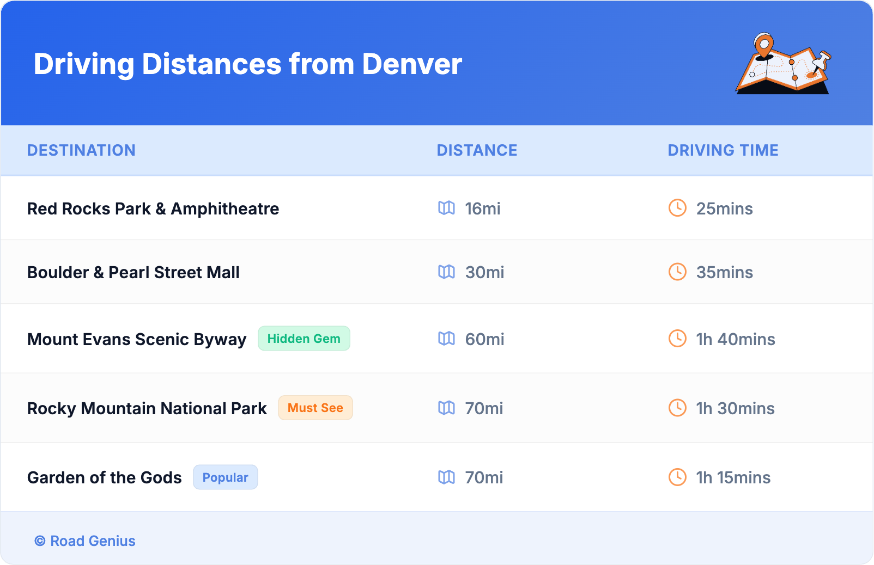The image size is (874, 565).
Task: Select Boulder & Pearl Street Mall destination
Action: pyautogui.click(x=133, y=272)
